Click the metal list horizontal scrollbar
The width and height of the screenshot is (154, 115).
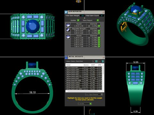83,91
